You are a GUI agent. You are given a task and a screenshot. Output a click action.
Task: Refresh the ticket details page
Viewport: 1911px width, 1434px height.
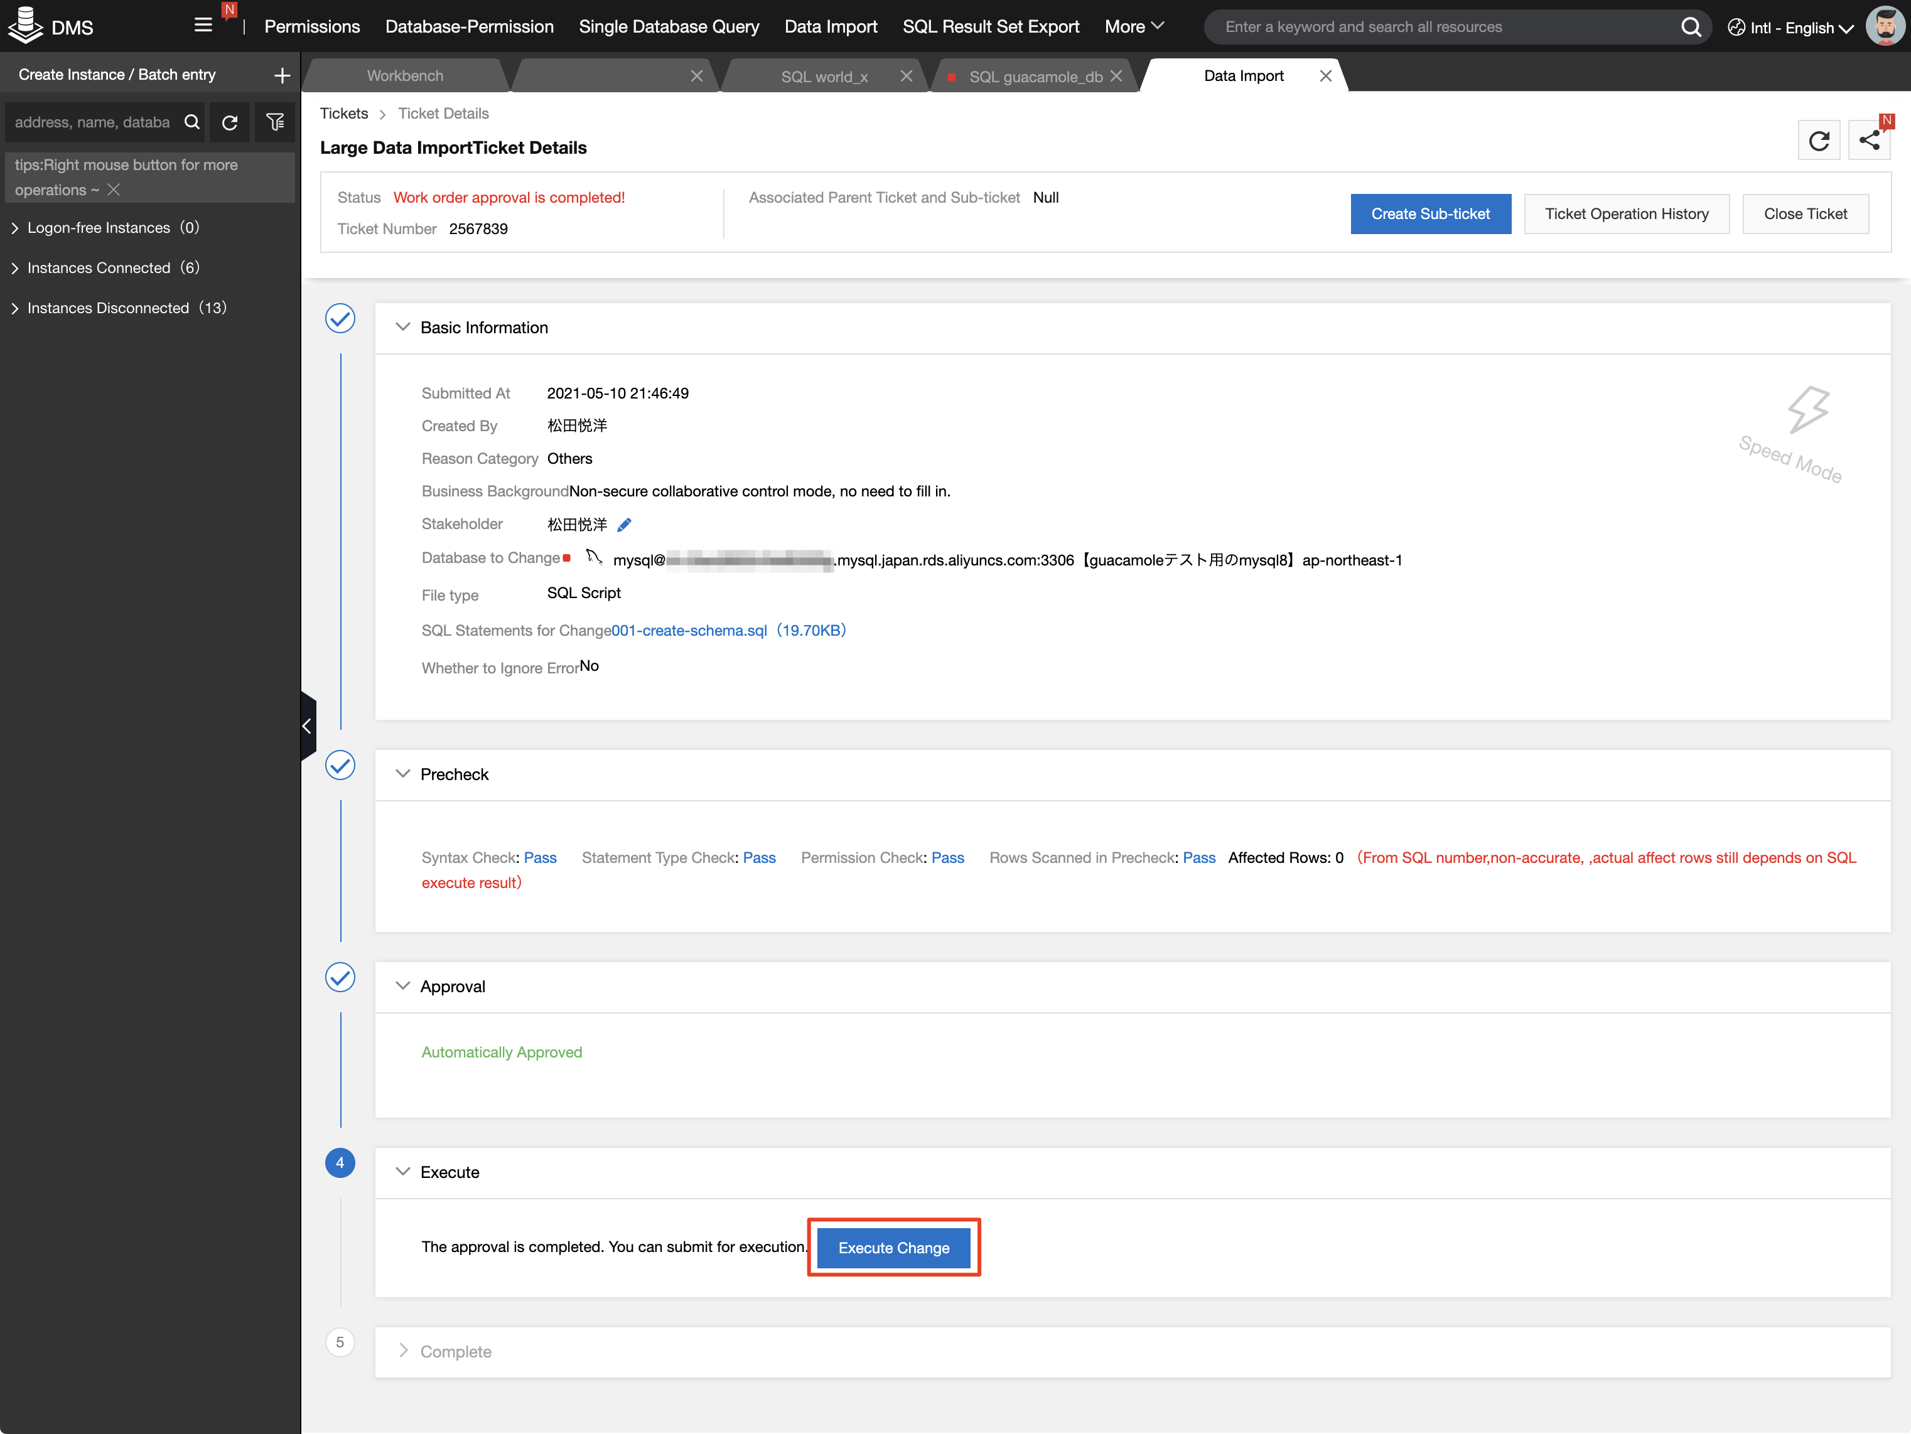[1819, 141]
